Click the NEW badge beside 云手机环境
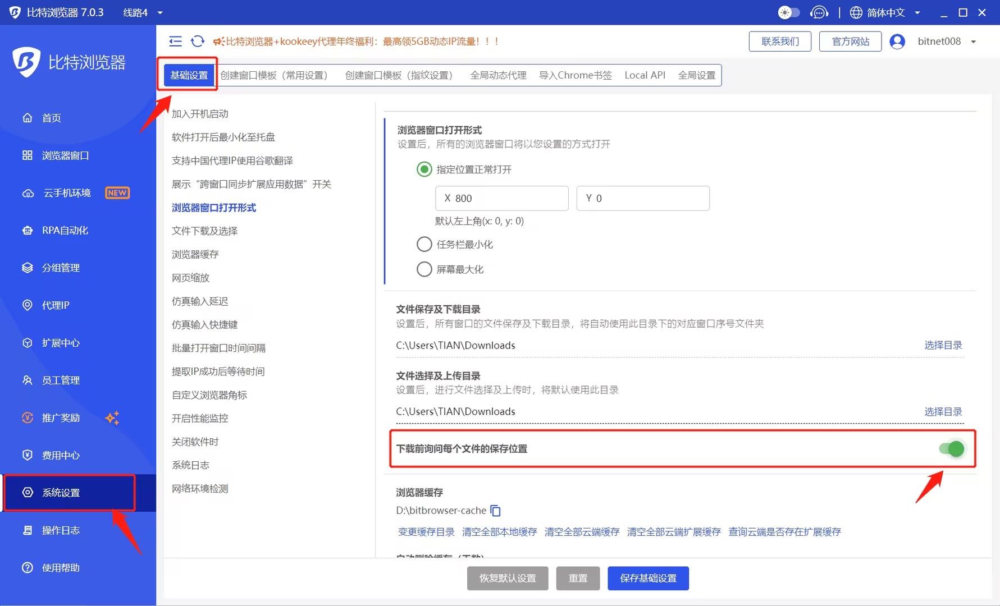This screenshot has height=606, width=1000. (x=117, y=193)
